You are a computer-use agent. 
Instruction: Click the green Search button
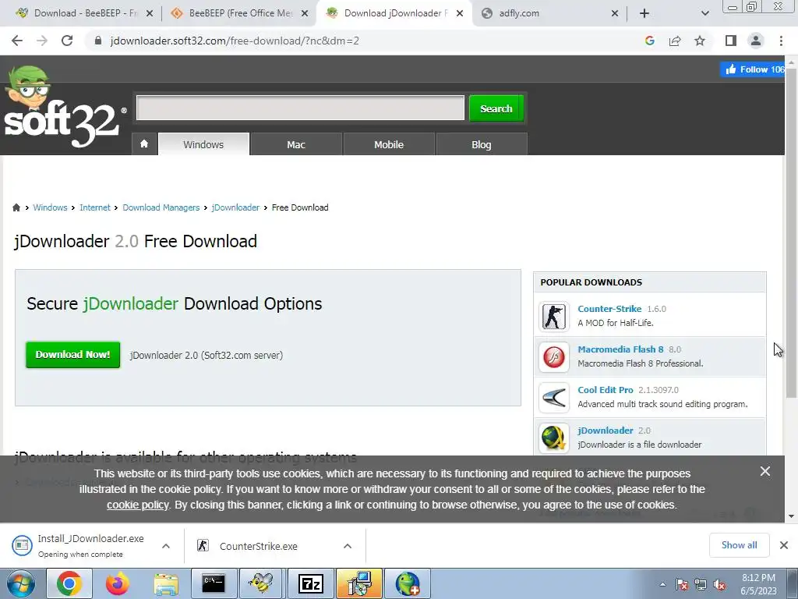point(496,108)
